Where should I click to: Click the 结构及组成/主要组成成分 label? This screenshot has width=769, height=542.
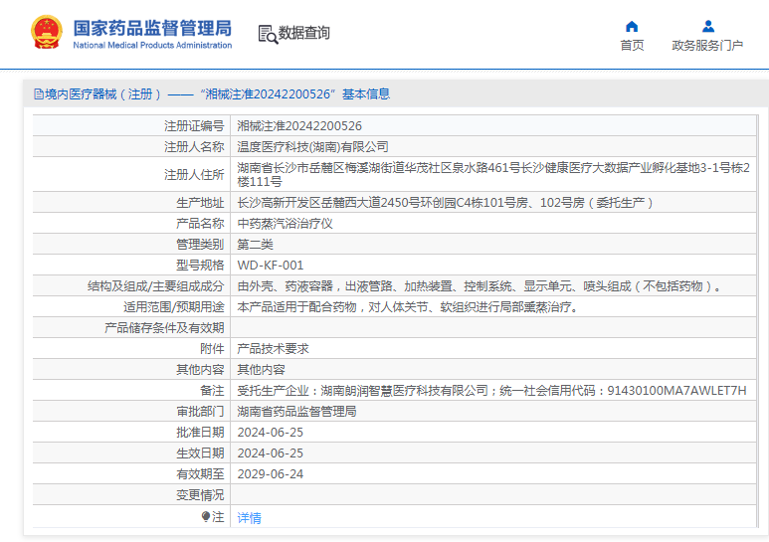click(155, 286)
